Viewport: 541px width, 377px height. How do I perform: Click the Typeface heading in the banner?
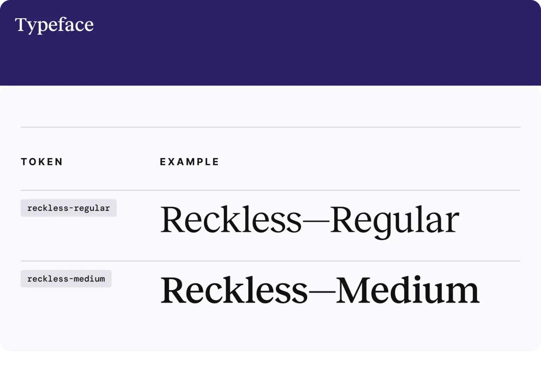pos(54,25)
